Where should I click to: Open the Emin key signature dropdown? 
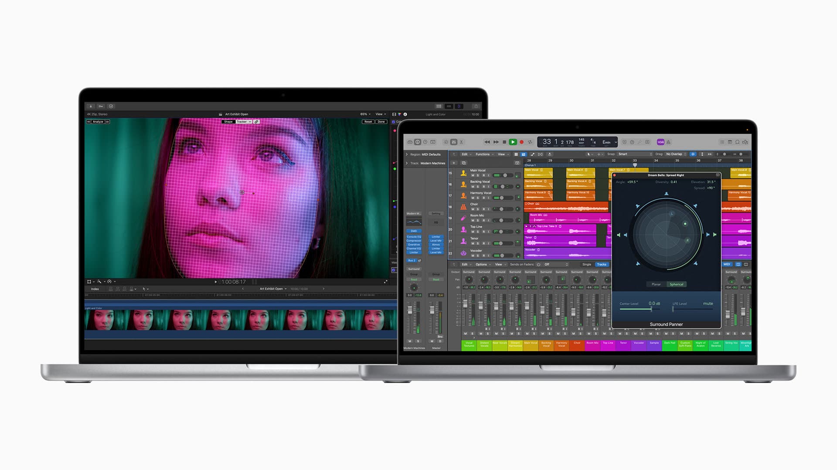(x=607, y=142)
